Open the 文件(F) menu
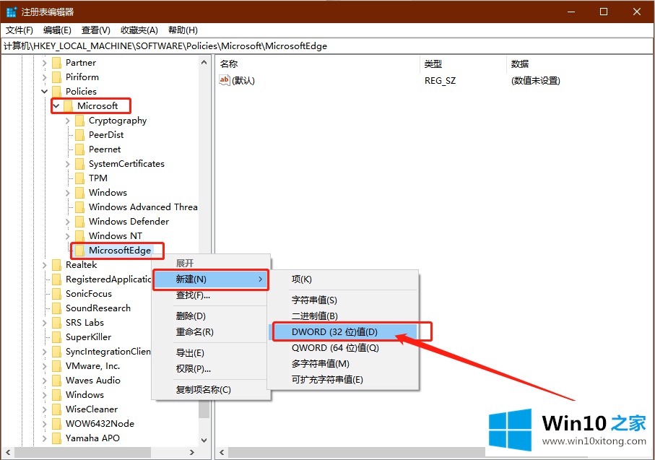The width and height of the screenshot is (655, 460). (x=19, y=30)
